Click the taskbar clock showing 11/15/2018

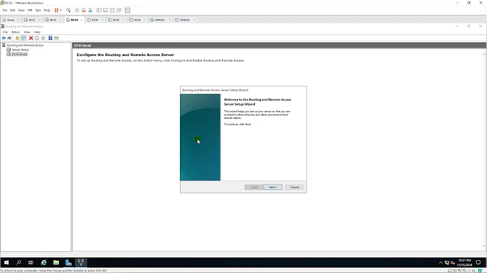464,263
